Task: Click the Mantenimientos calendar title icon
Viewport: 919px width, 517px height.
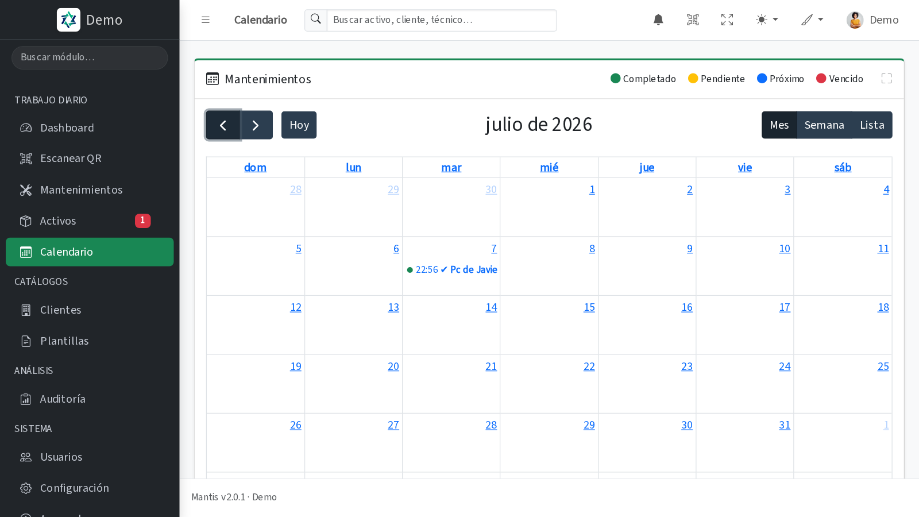Action: [213, 79]
